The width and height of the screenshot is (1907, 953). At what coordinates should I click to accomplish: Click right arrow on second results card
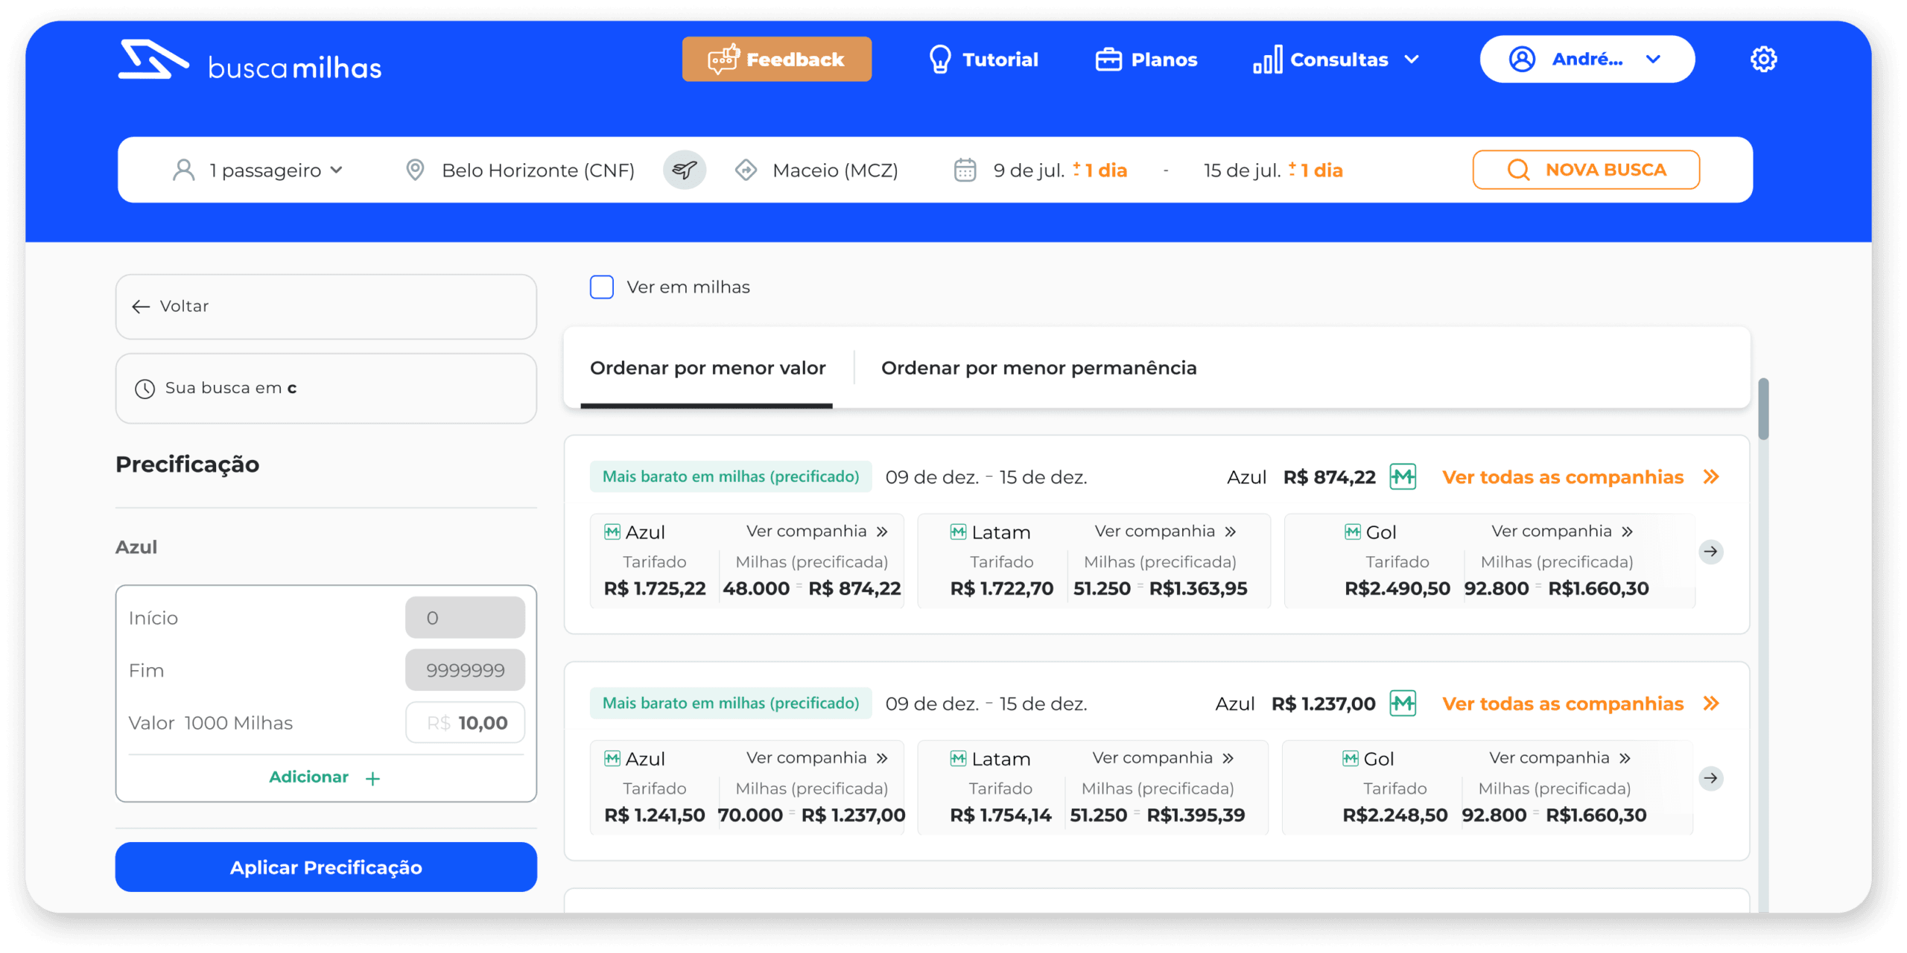pos(1710,778)
